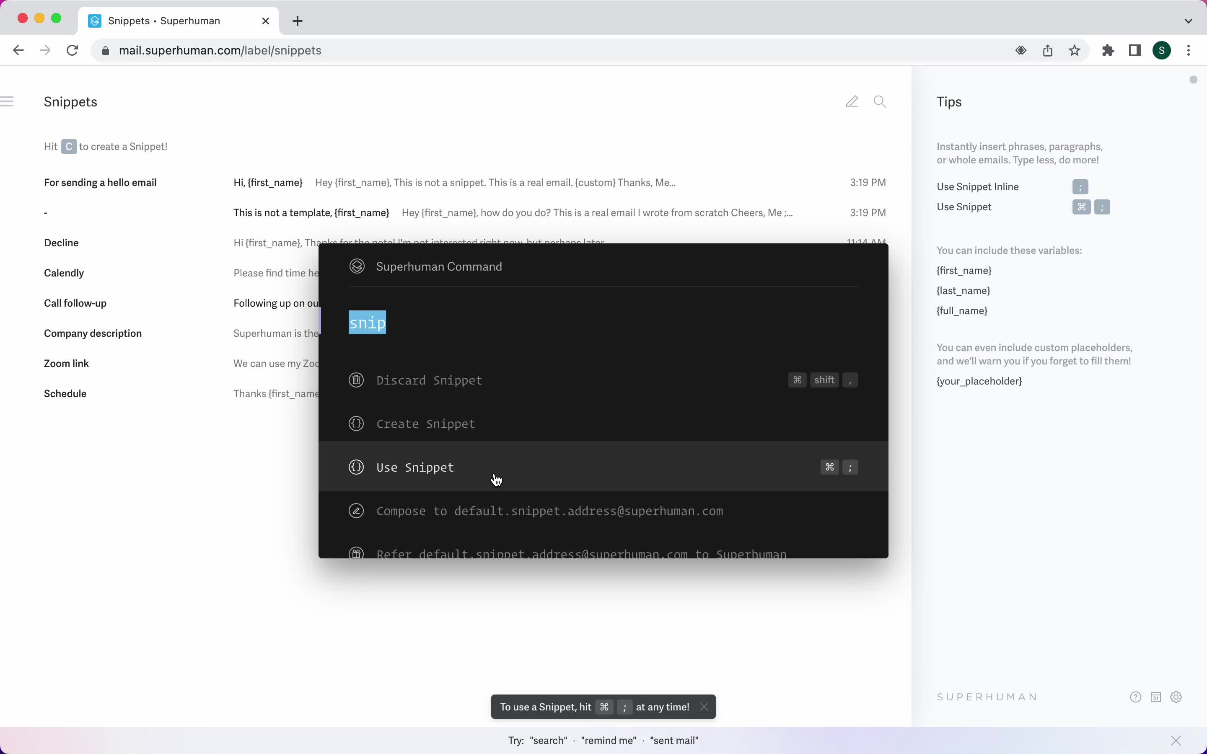The width and height of the screenshot is (1207, 754).
Task: Close the Try suggestions bar
Action: 1176,741
